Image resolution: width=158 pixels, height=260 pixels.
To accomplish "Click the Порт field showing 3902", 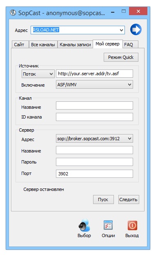I will (94, 174).
